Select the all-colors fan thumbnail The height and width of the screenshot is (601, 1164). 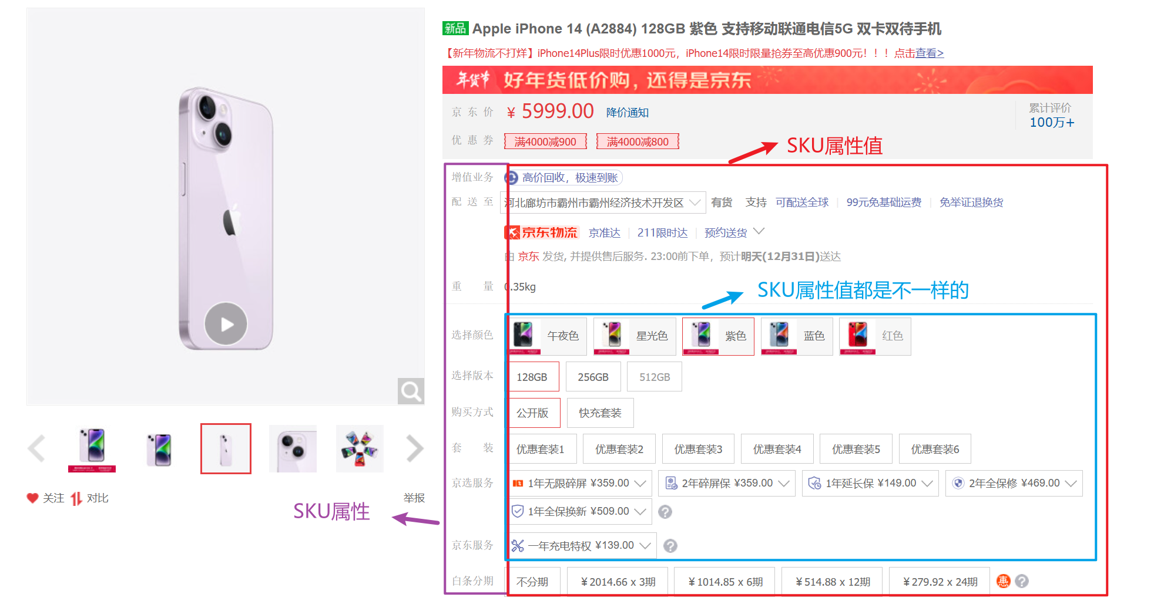click(x=360, y=449)
